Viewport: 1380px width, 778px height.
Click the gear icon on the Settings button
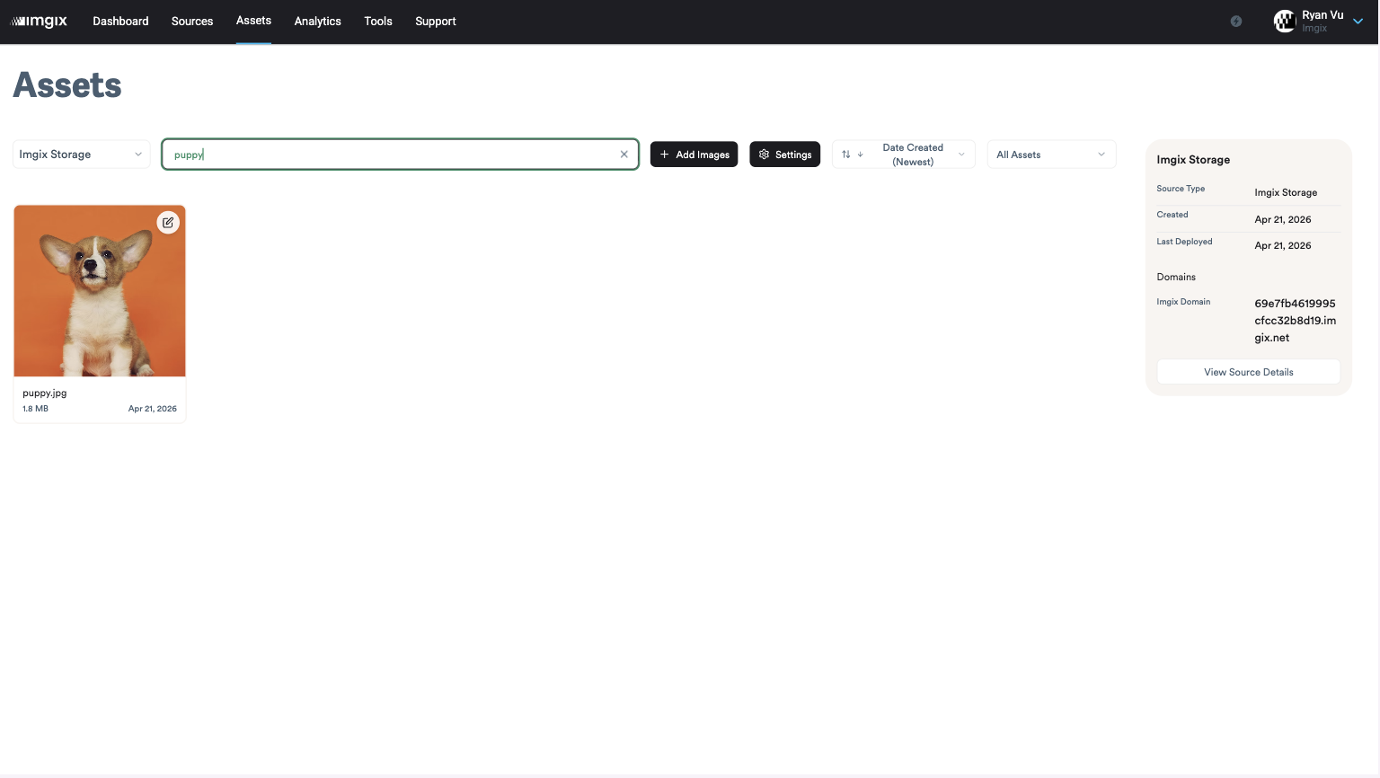click(x=764, y=154)
